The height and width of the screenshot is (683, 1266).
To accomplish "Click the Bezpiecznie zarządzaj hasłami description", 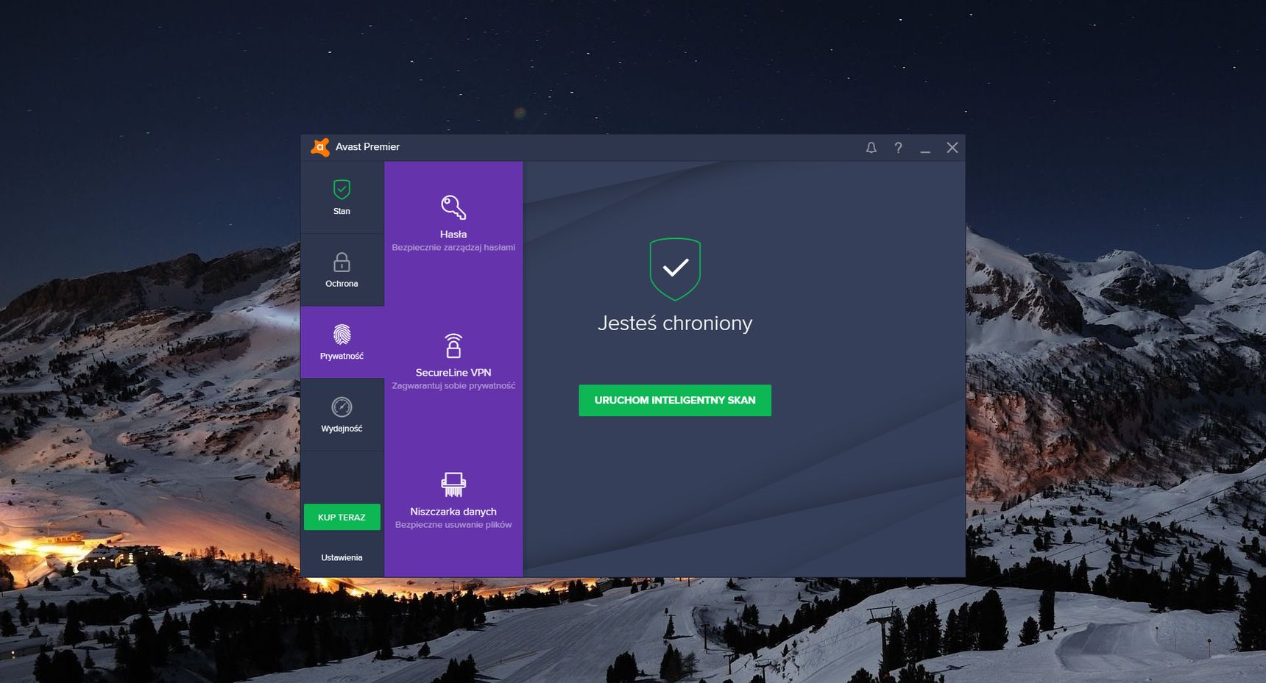I will pyautogui.click(x=453, y=248).
